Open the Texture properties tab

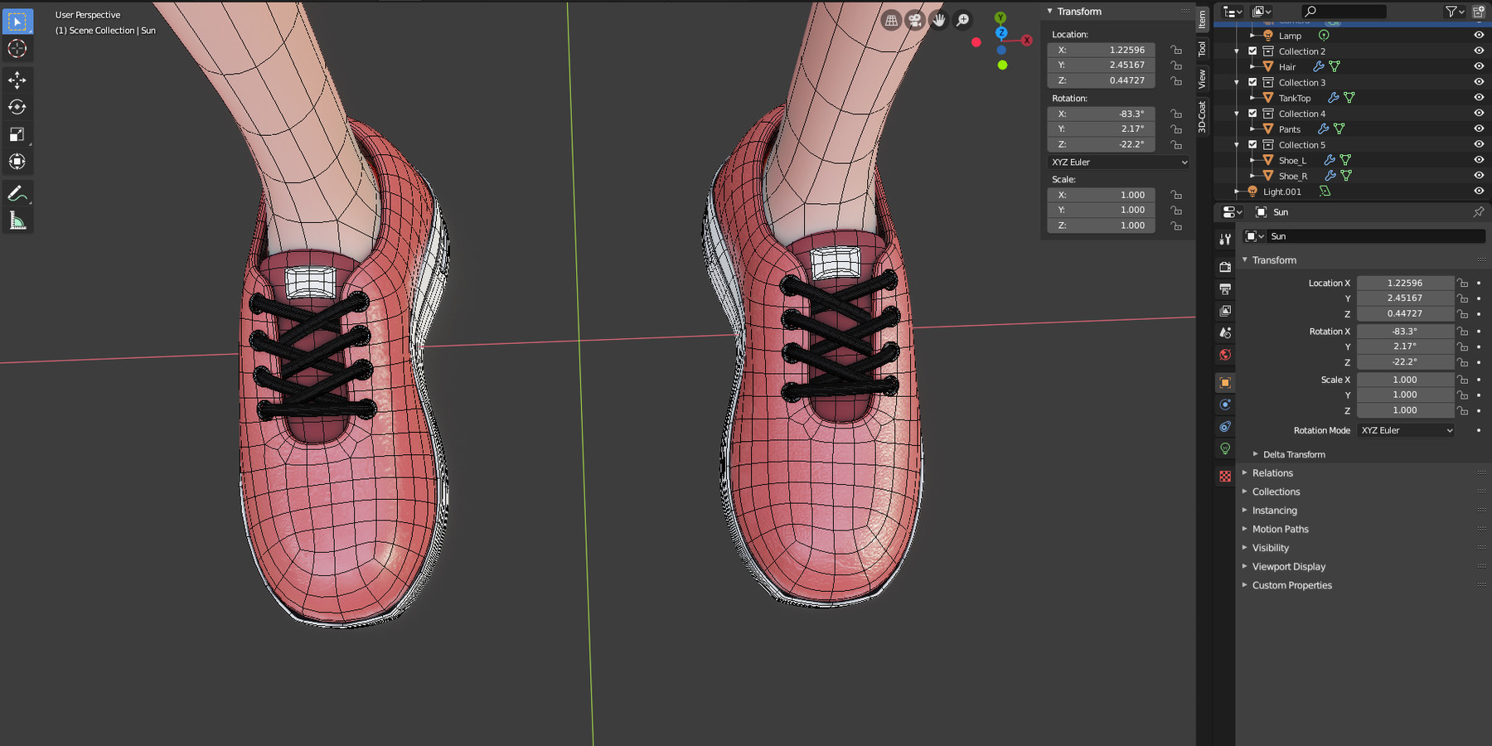coord(1225,477)
